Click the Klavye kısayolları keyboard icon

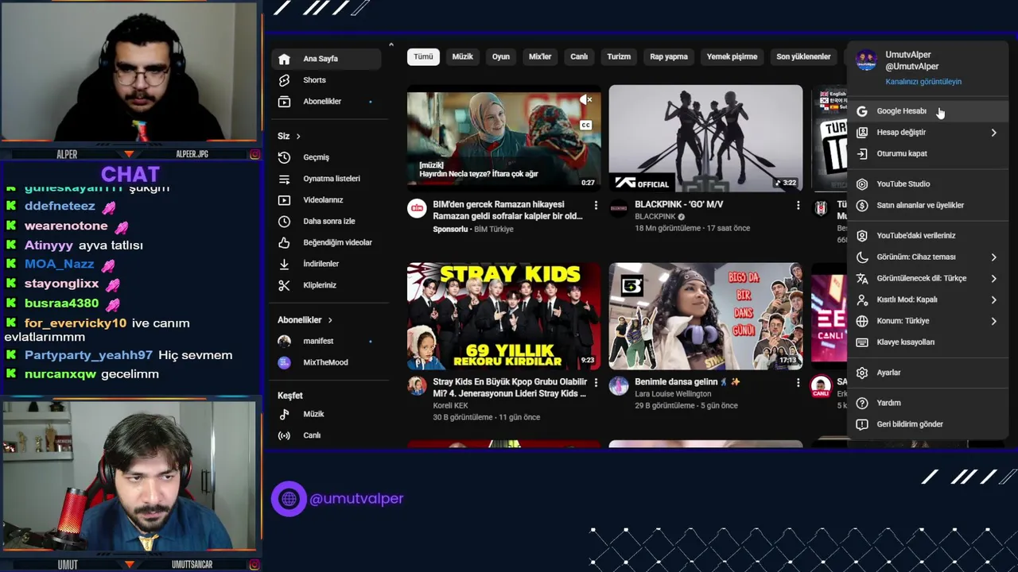(862, 342)
